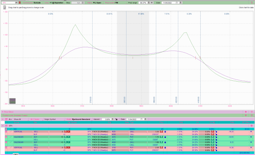Click the Positions and Simulated Trades header
The height and width of the screenshot is (155, 255).
[15, 115]
